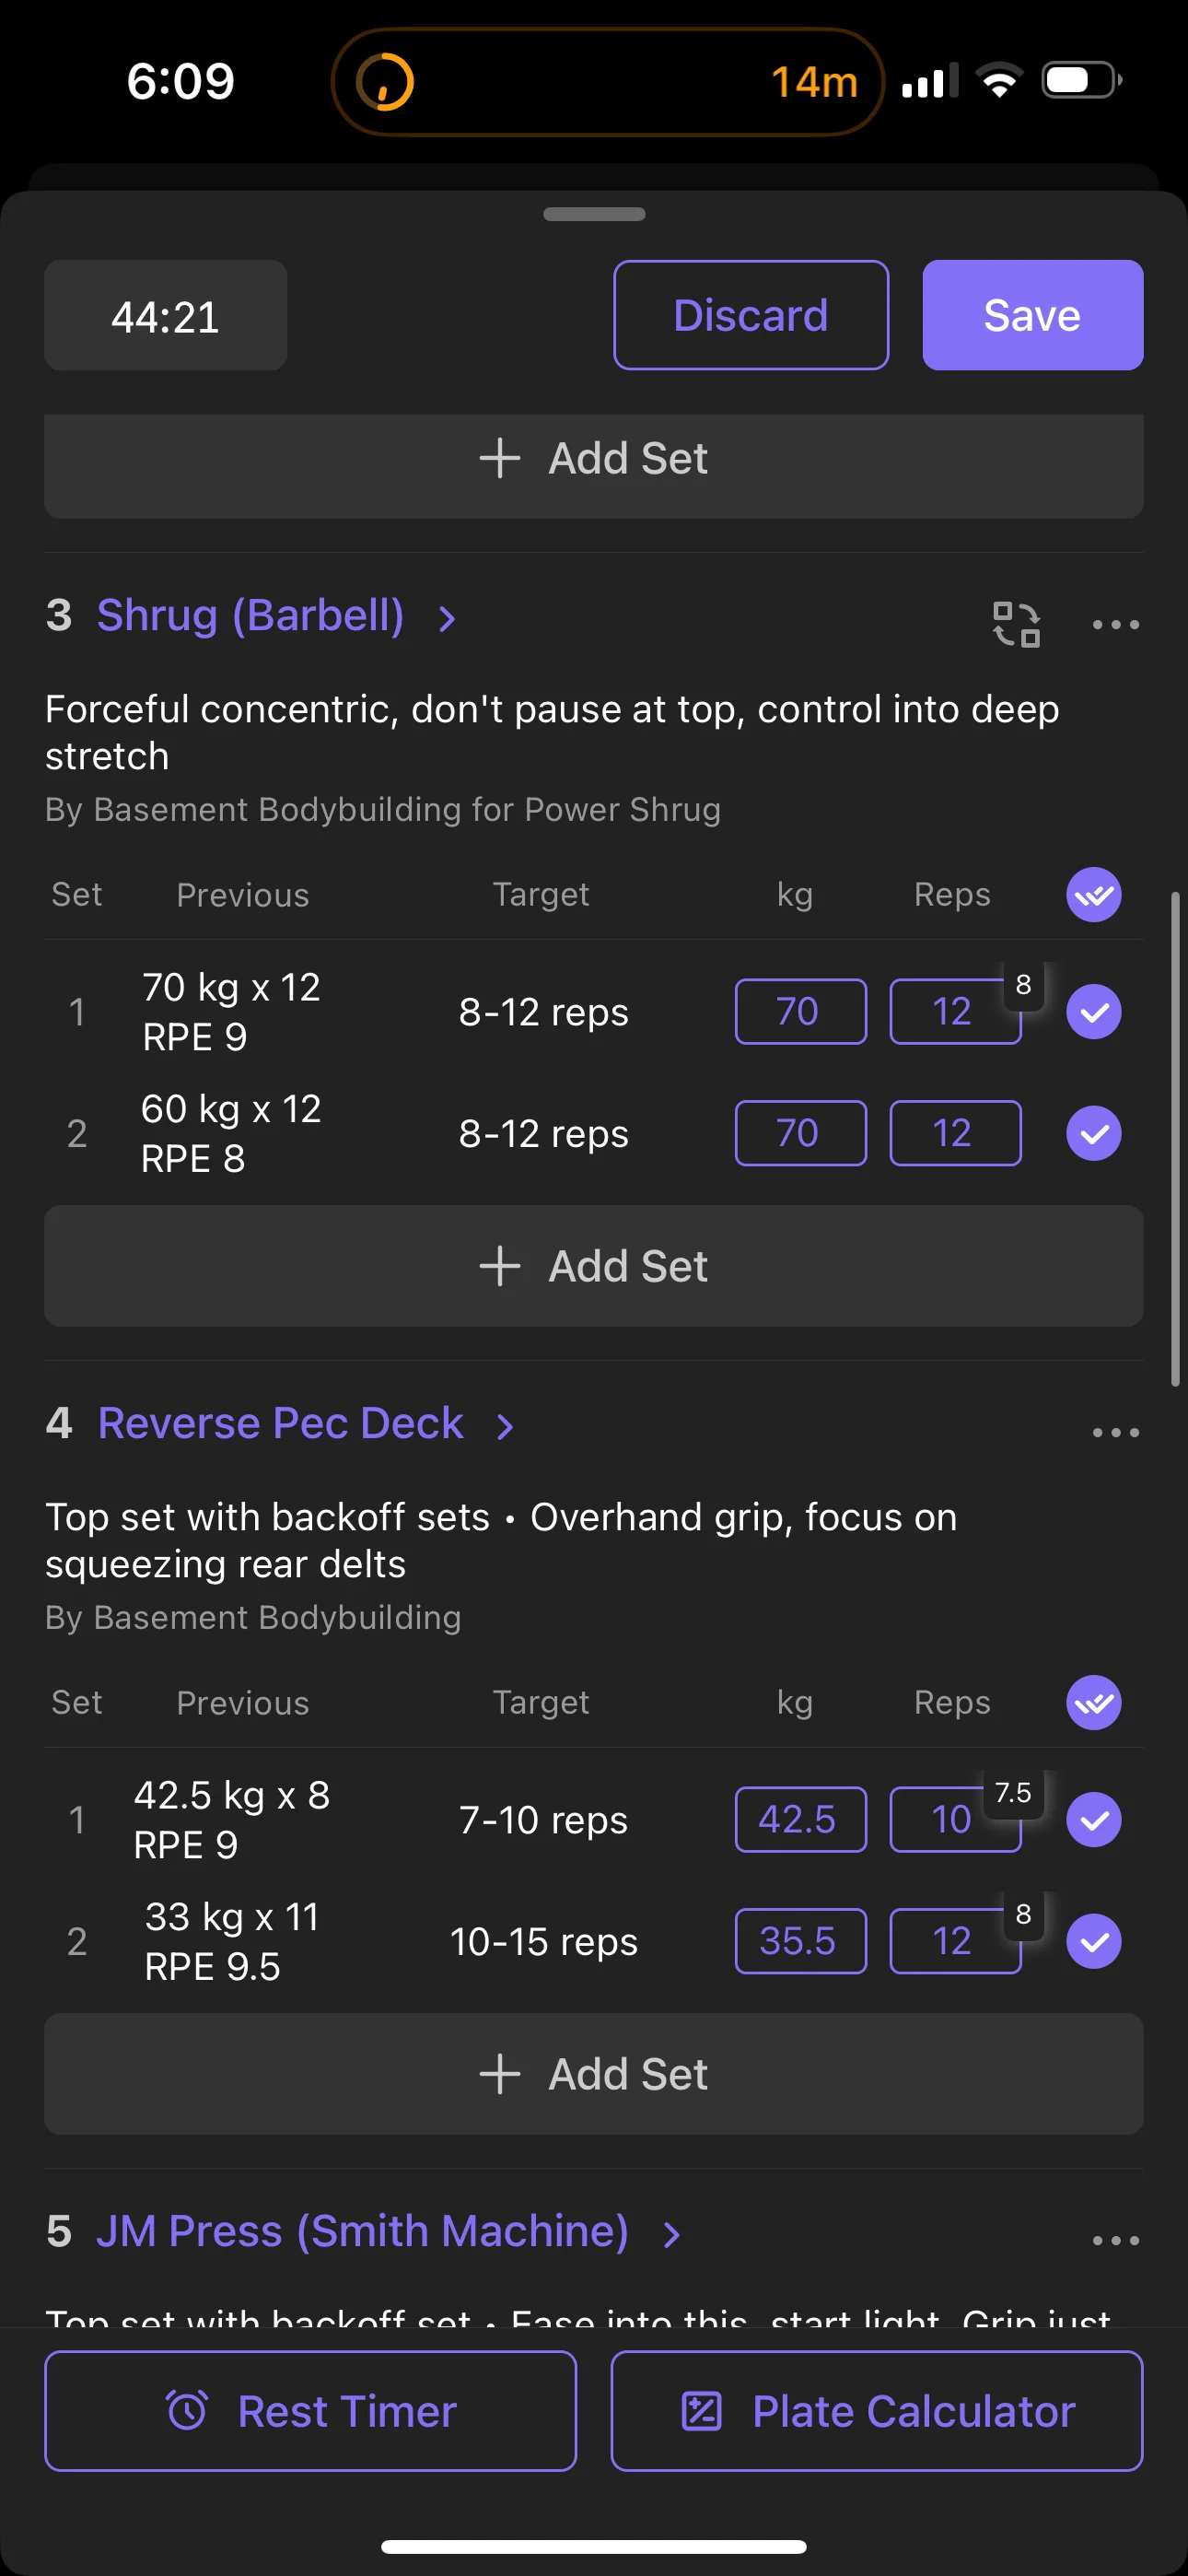
Task: Uncheck Shrug set 2 completion checkmark
Action: 1093,1133
